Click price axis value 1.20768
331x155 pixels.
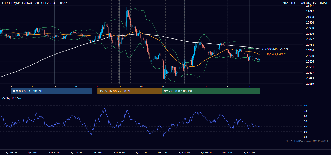pyautogui.click(x=309, y=45)
